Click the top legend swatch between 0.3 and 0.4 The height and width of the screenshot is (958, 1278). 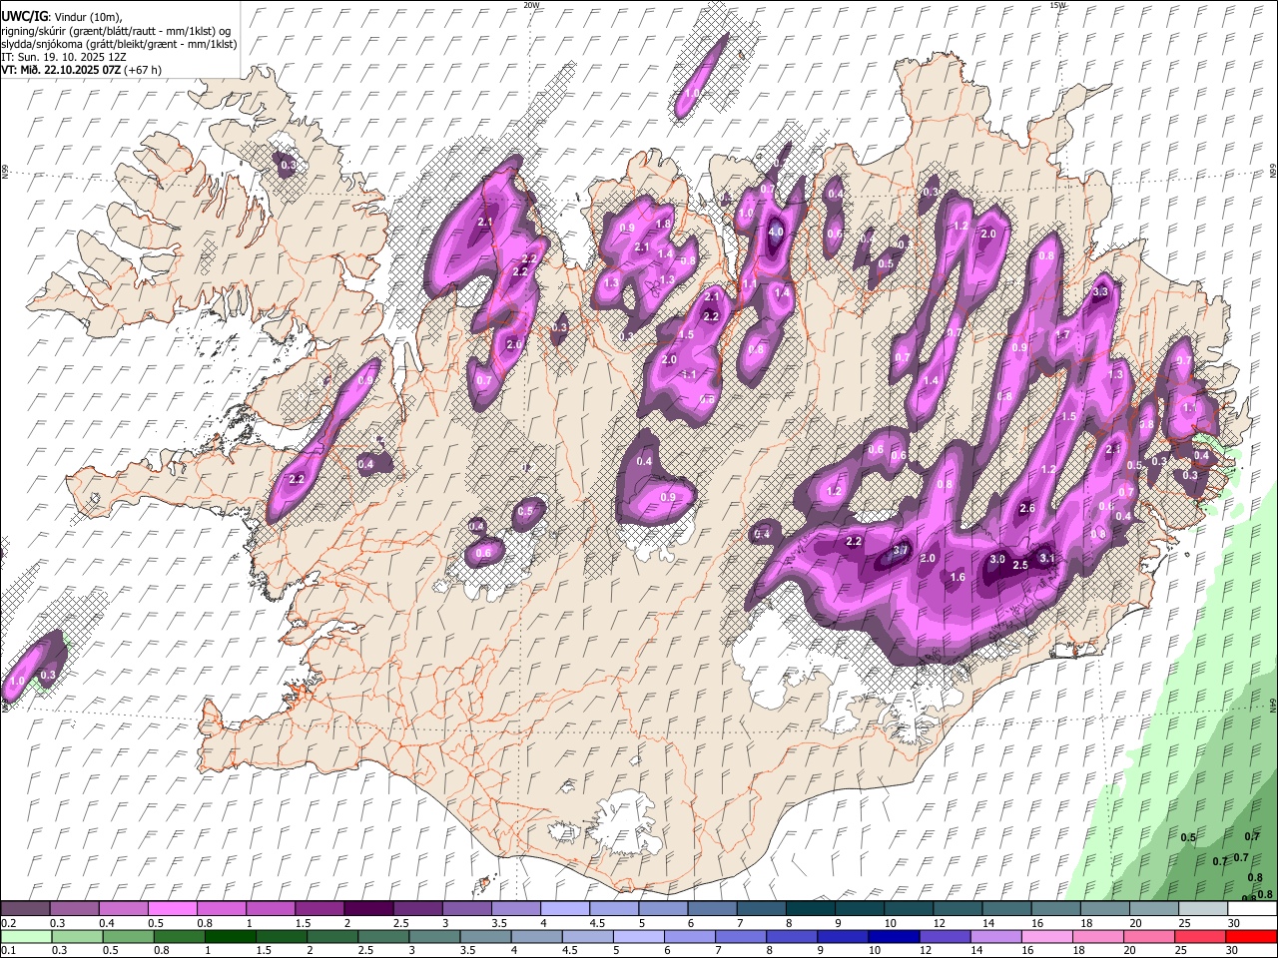(x=75, y=909)
